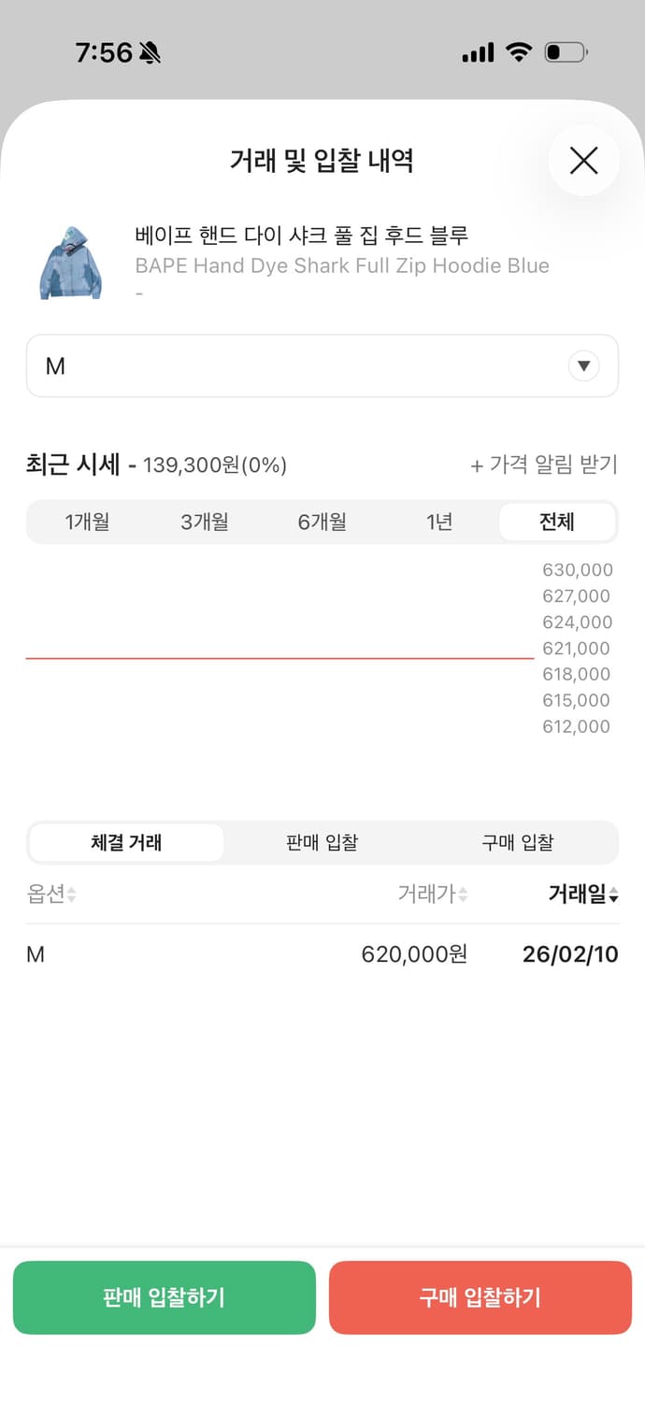Image resolution: width=645 pixels, height=1402 pixels.
Task: Toggle sort on the 옵션 column header
Action: point(51,894)
